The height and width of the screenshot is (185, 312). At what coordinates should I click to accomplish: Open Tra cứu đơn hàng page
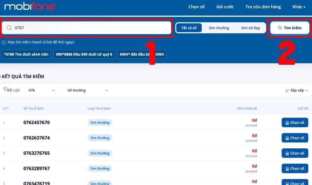[263, 7]
